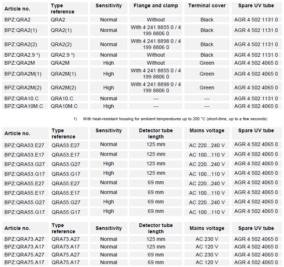Click spare UV tube AGR 4 502 4065 0 for QRA10M.C
The image size is (284, 267).
(256, 106)
